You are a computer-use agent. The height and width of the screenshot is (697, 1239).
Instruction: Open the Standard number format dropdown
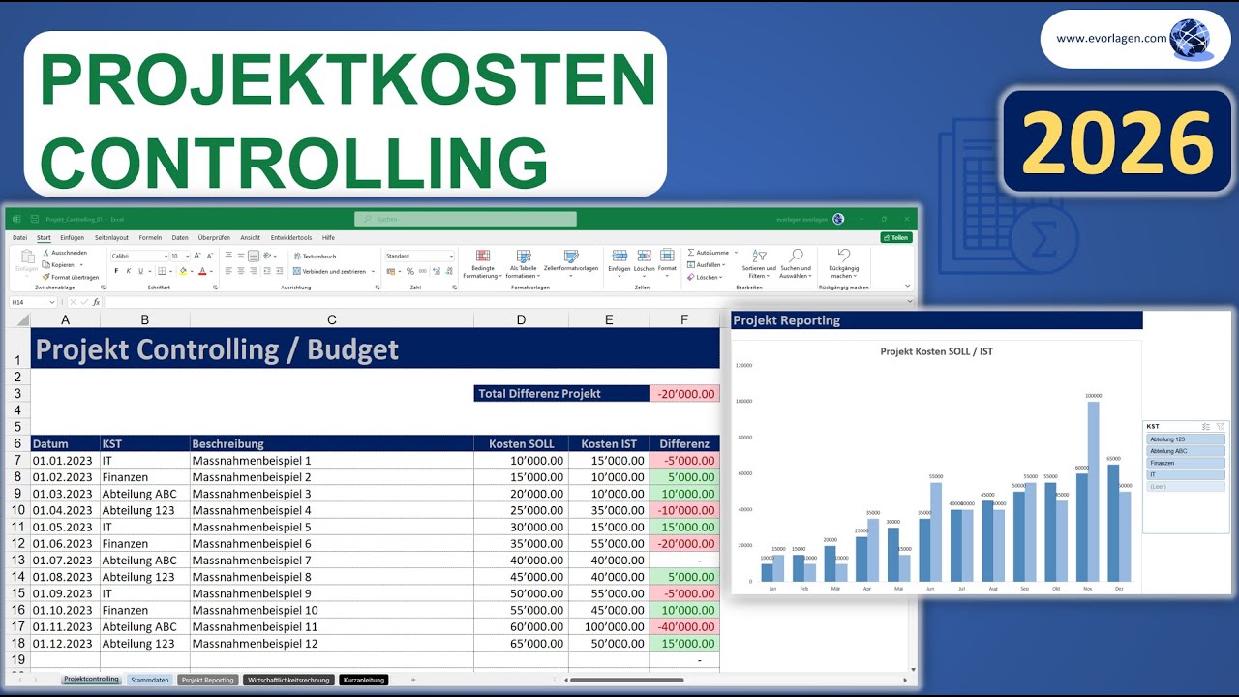451,257
